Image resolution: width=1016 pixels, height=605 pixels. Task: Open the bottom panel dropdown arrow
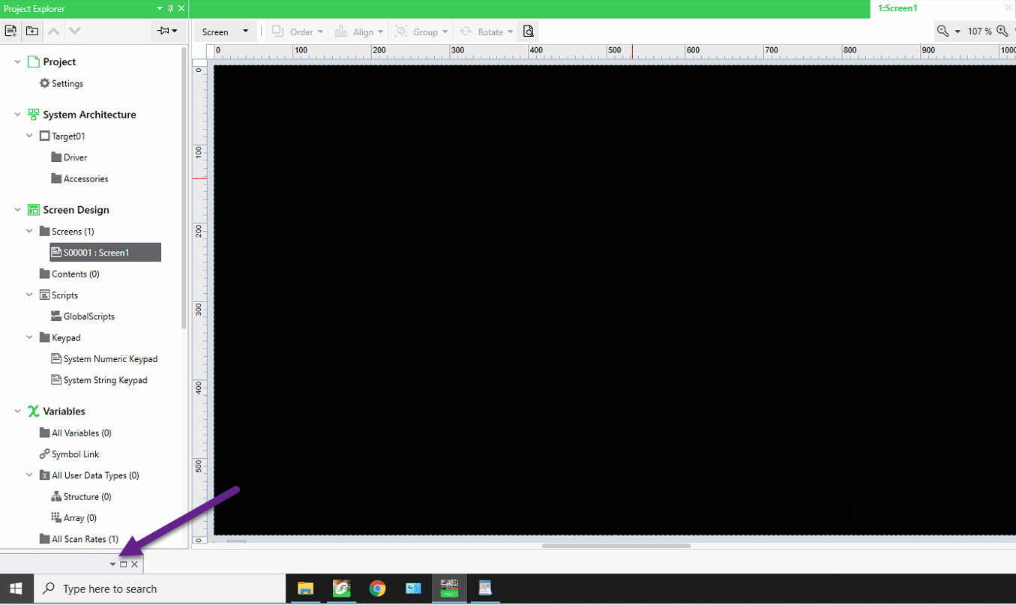pyautogui.click(x=113, y=564)
